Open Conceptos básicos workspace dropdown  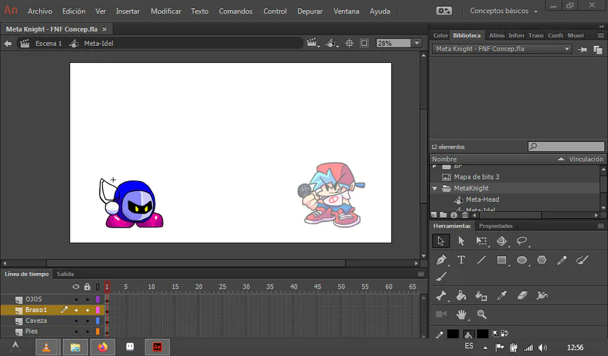503,11
